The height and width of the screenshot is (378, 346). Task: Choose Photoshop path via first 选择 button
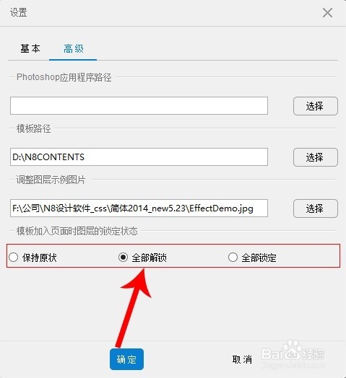pos(316,106)
